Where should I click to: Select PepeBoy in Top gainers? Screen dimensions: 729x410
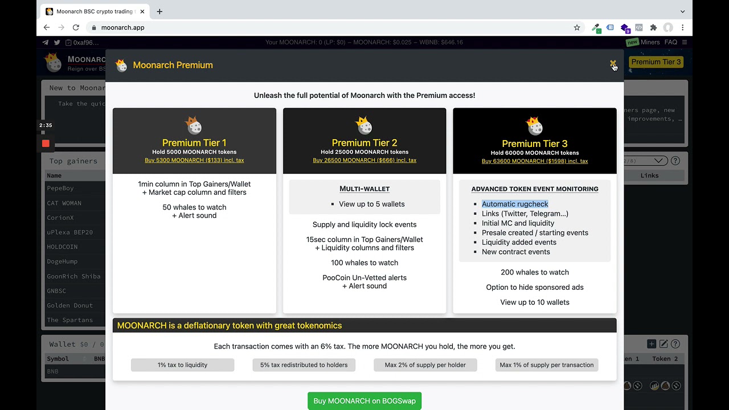60,188
